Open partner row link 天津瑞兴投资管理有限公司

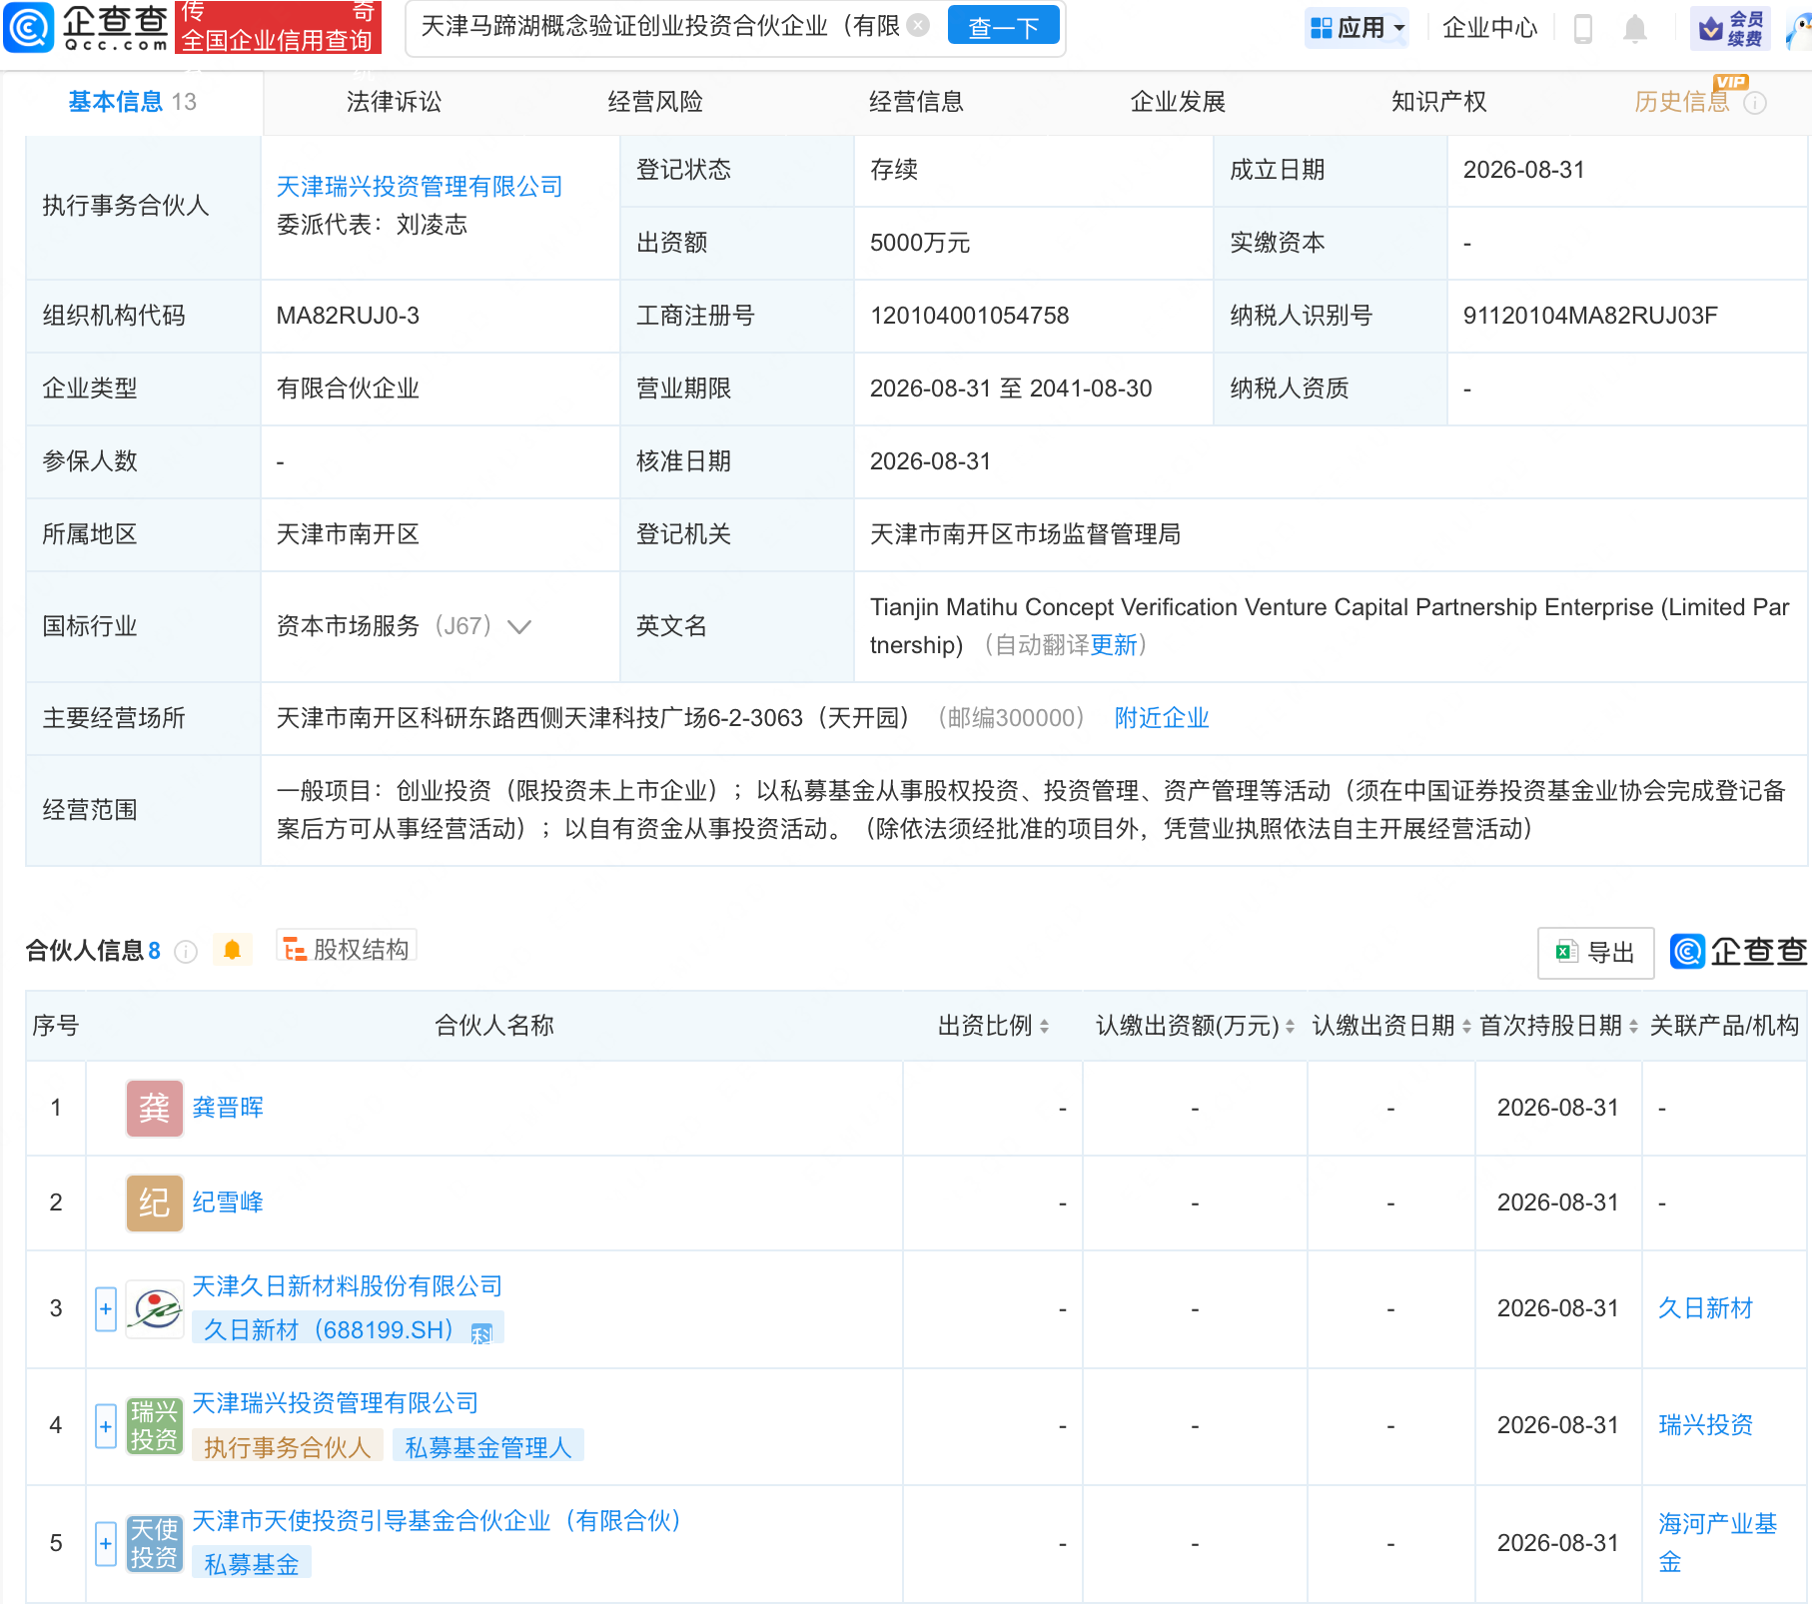pyautogui.click(x=336, y=1403)
